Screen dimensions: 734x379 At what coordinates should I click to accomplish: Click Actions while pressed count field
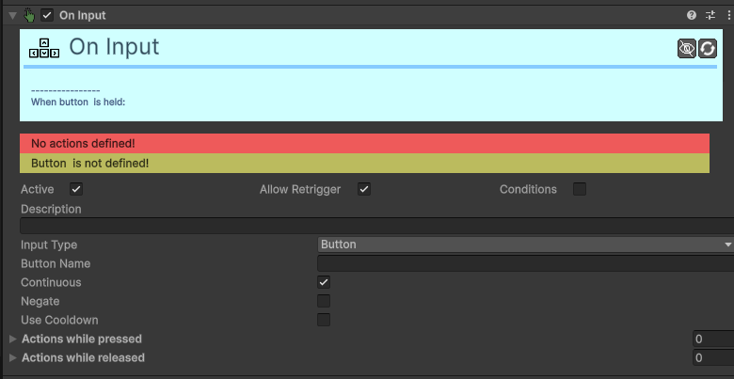(713, 339)
